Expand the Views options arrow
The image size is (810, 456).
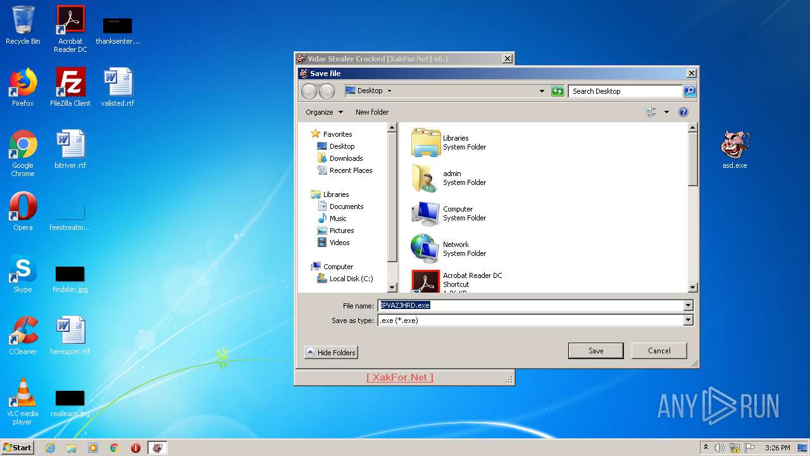tap(666, 112)
